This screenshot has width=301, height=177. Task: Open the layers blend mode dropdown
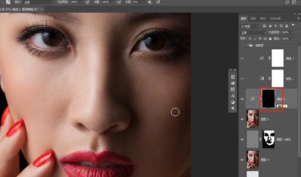coord(253,32)
